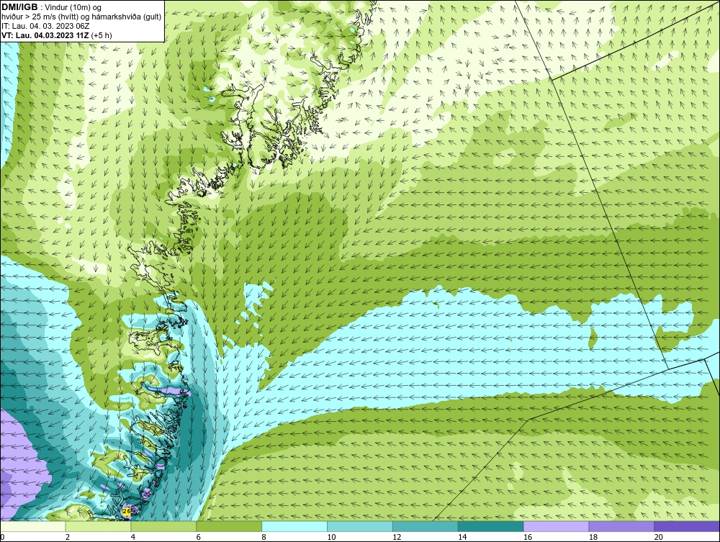The height and width of the screenshot is (542, 720).
Task: Select the 10–12 m/s turquoise legend swatch
Action: (360, 526)
